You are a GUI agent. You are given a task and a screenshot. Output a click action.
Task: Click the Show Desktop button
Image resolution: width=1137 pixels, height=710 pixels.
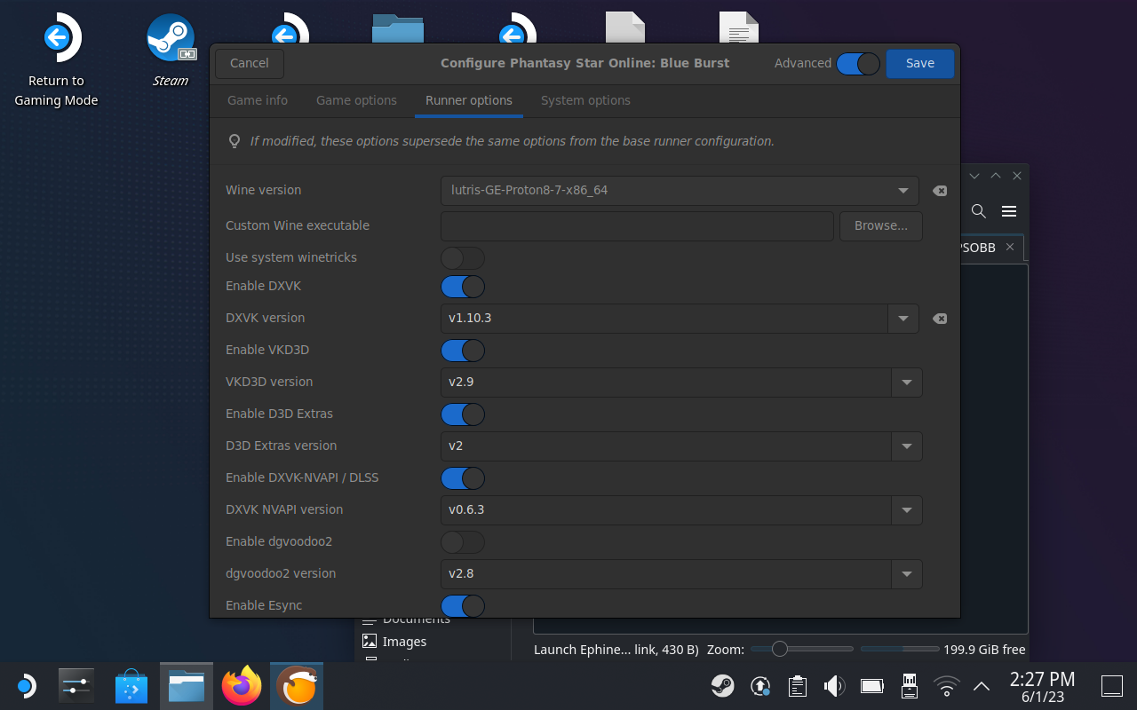coord(1111,686)
